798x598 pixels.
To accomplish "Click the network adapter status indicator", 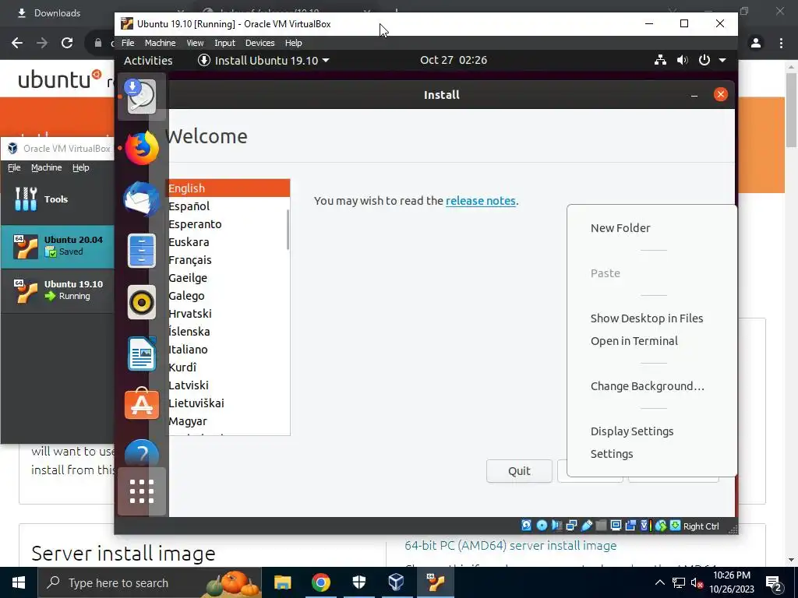I will click(x=571, y=526).
